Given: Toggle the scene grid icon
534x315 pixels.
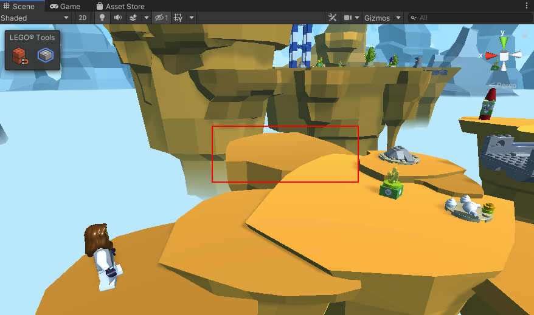Looking at the screenshot, I should tap(178, 18).
